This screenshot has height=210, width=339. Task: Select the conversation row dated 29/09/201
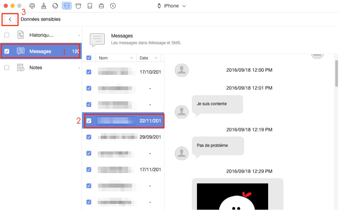123,137
